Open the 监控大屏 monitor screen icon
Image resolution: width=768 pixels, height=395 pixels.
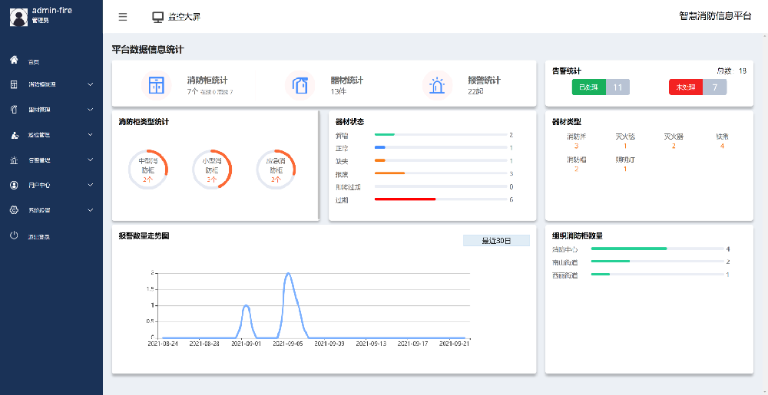158,16
